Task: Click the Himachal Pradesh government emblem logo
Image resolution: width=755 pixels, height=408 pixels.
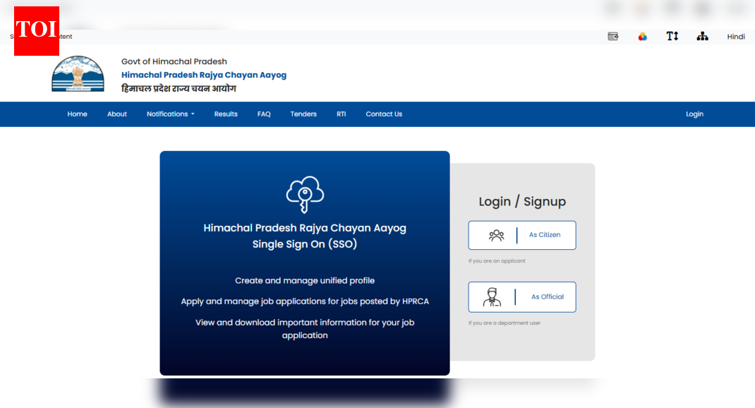Action: coord(78,74)
